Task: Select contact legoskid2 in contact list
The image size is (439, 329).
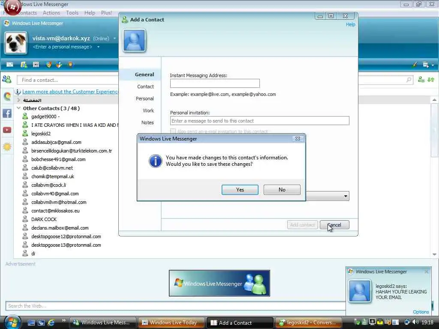Action: tap(41, 134)
